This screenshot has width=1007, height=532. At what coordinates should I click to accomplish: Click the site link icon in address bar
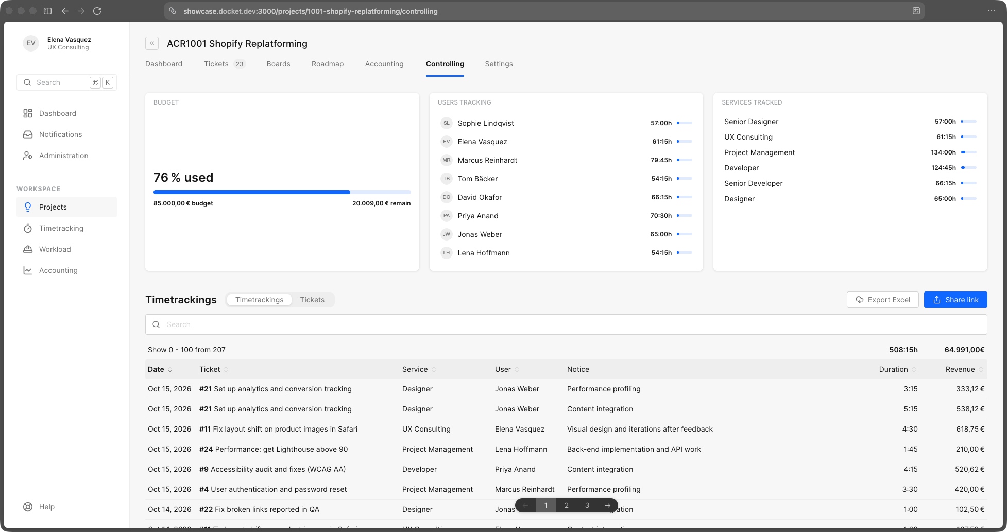(x=173, y=11)
